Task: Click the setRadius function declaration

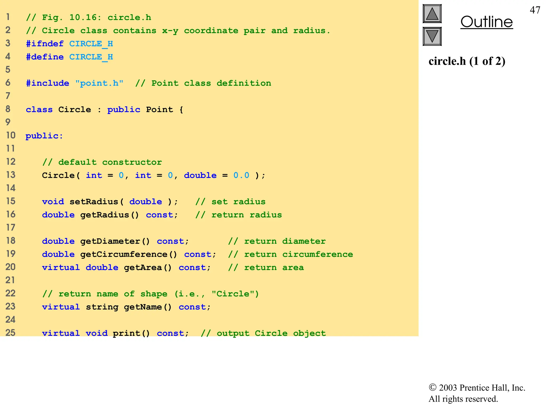Action: coord(110,202)
